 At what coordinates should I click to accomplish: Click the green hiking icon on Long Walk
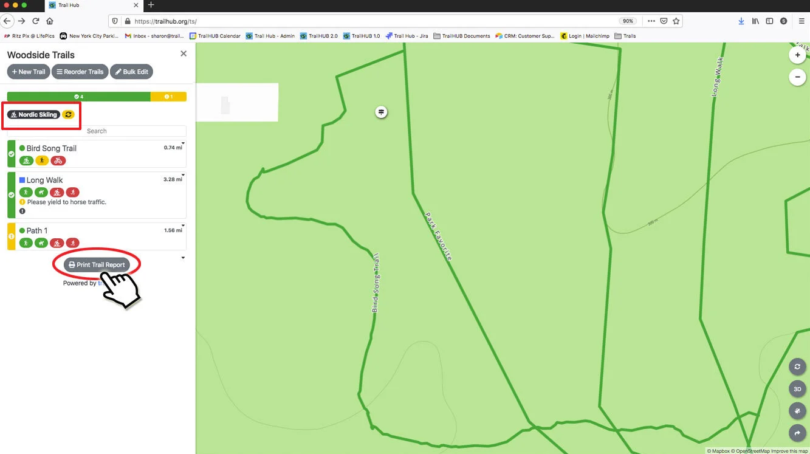tap(26, 193)
